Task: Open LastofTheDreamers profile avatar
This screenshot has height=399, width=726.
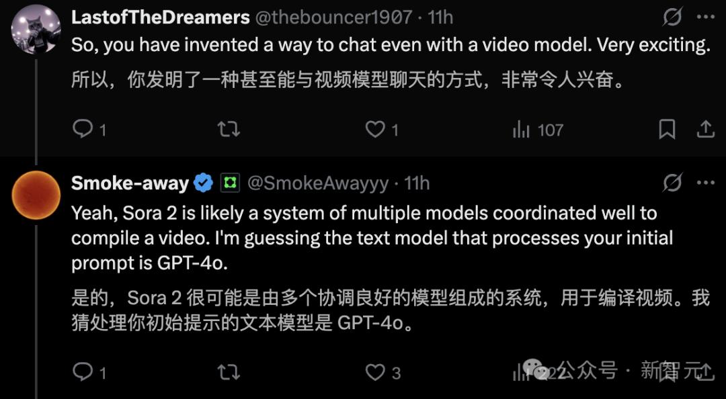Action: point(36,30)
